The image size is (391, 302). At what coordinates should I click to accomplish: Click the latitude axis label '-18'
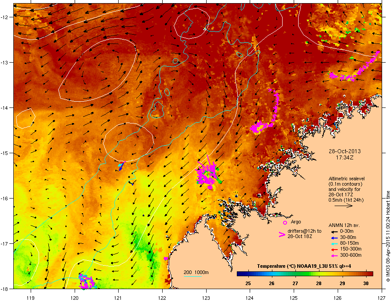(x=5, y=289)
